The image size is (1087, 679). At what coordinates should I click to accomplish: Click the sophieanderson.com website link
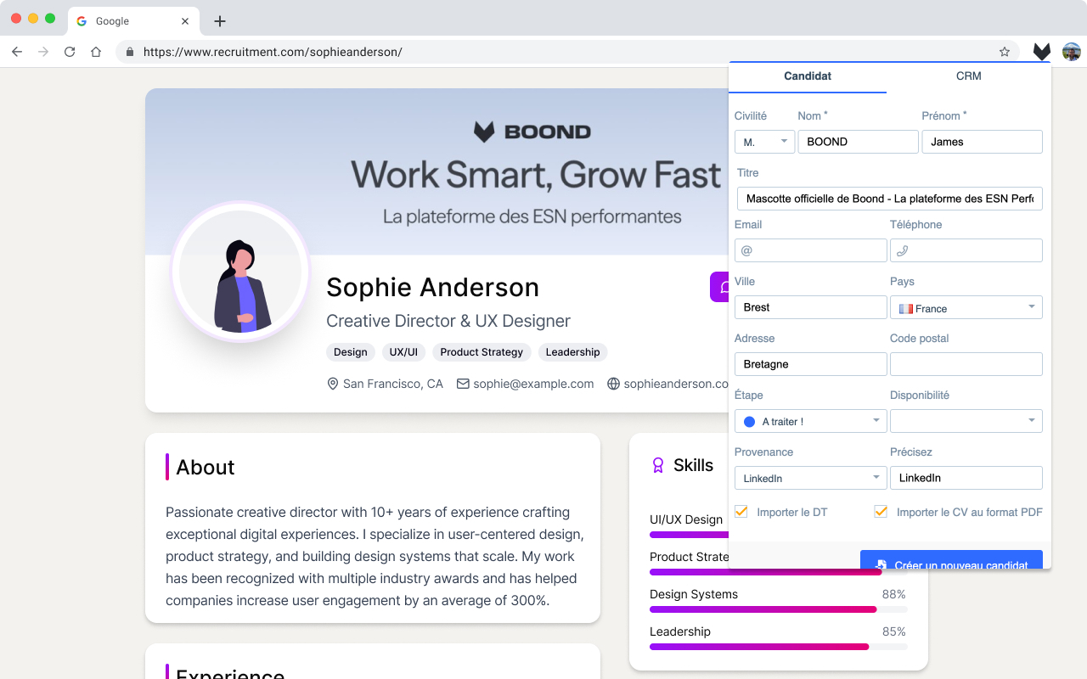(x=676, y=384)
